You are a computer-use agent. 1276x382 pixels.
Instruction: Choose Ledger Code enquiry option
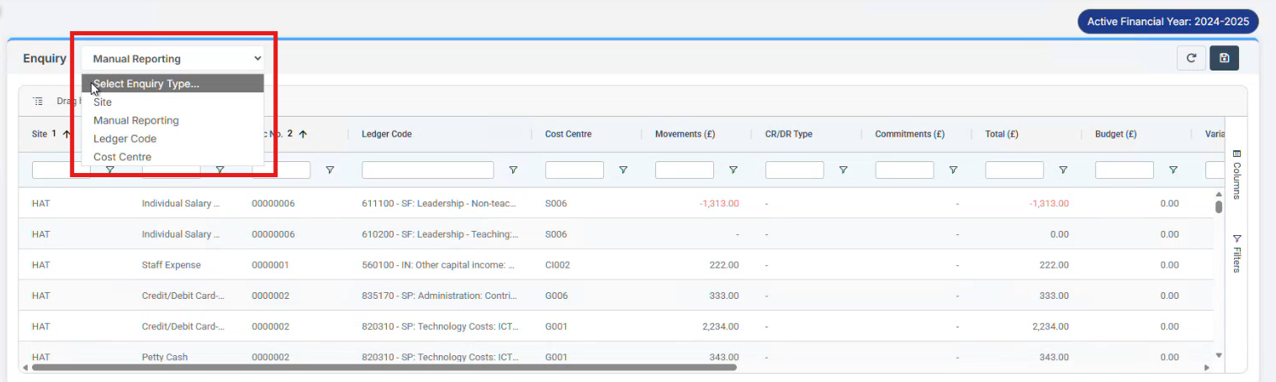[124, 139]
